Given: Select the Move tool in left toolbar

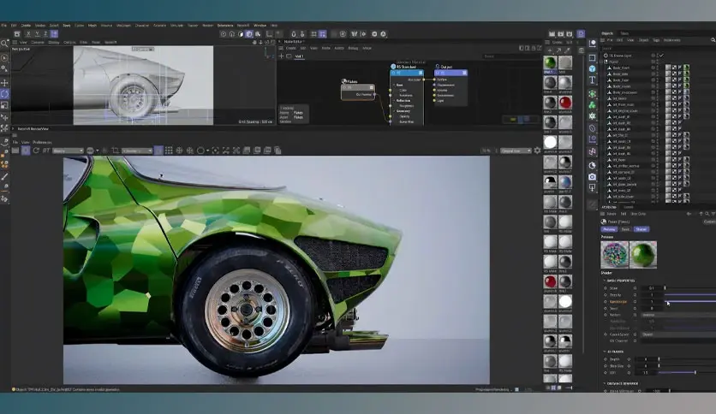Looking at the screenshot, I should point(4,83).
